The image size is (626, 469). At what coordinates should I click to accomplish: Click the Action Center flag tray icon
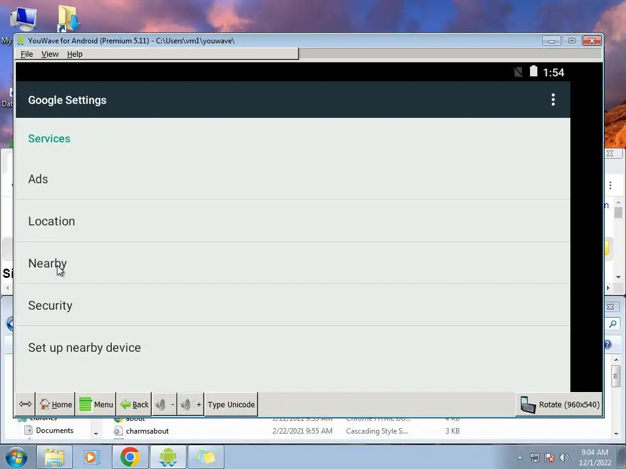tap(550, 457)
